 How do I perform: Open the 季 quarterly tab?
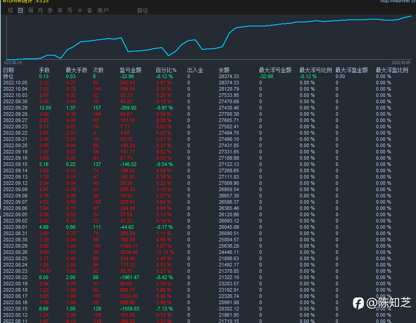tap(50, 10)
